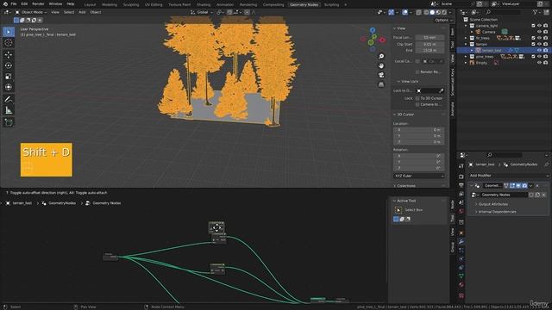
Task: Open the Object properties orange square tab
Action: click(461, 233)
